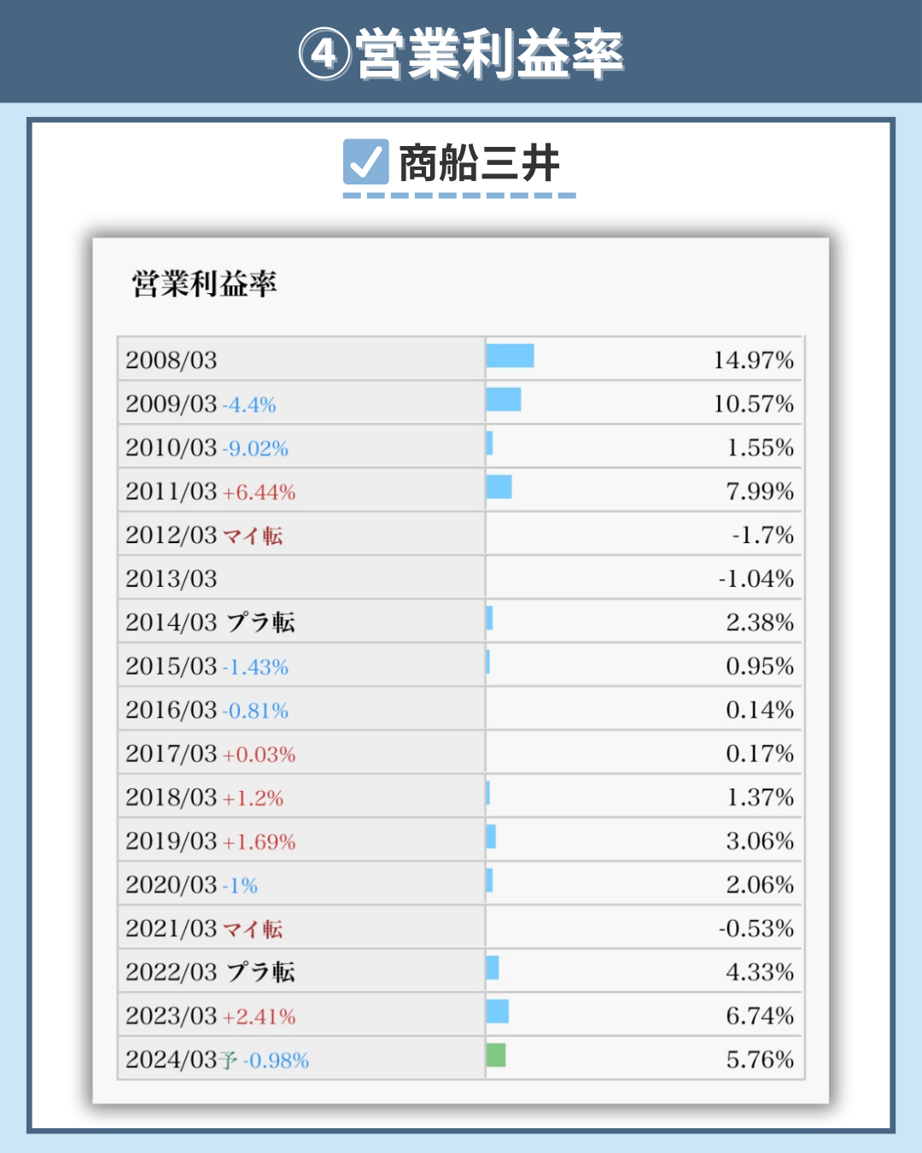
Task: Click the blue checkmark icon beside 商船三井
Action: click(x=365, y=162)
